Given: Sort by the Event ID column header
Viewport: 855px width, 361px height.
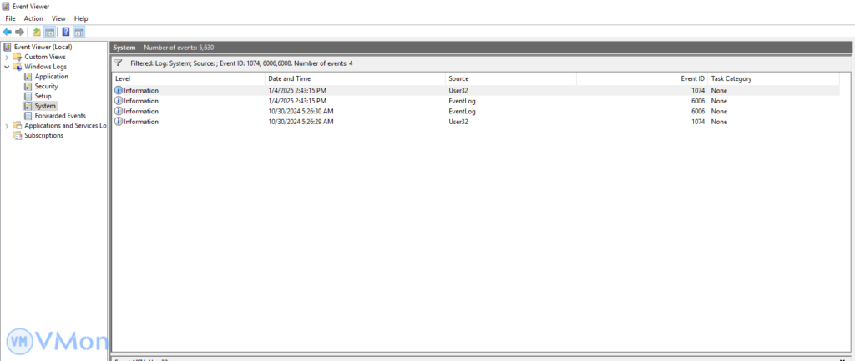Looking at the screenshot, I should click(693, 78).
